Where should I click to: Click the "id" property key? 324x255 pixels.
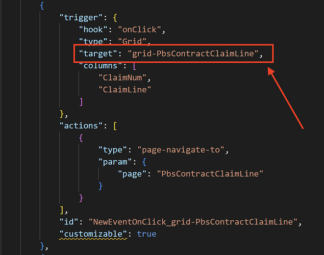[x=69, y=222]
